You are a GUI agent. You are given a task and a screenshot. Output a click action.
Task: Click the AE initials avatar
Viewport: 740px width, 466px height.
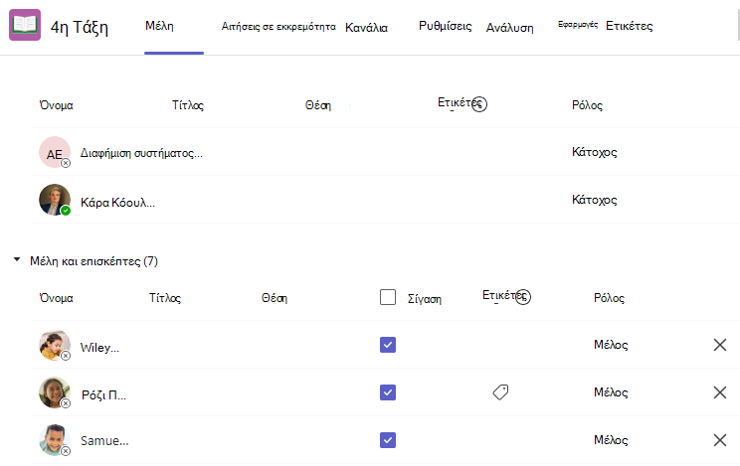click(x=55, y=152)
